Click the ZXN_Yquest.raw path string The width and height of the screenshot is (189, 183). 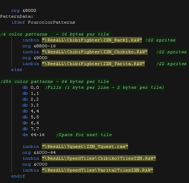coord(85,146)
